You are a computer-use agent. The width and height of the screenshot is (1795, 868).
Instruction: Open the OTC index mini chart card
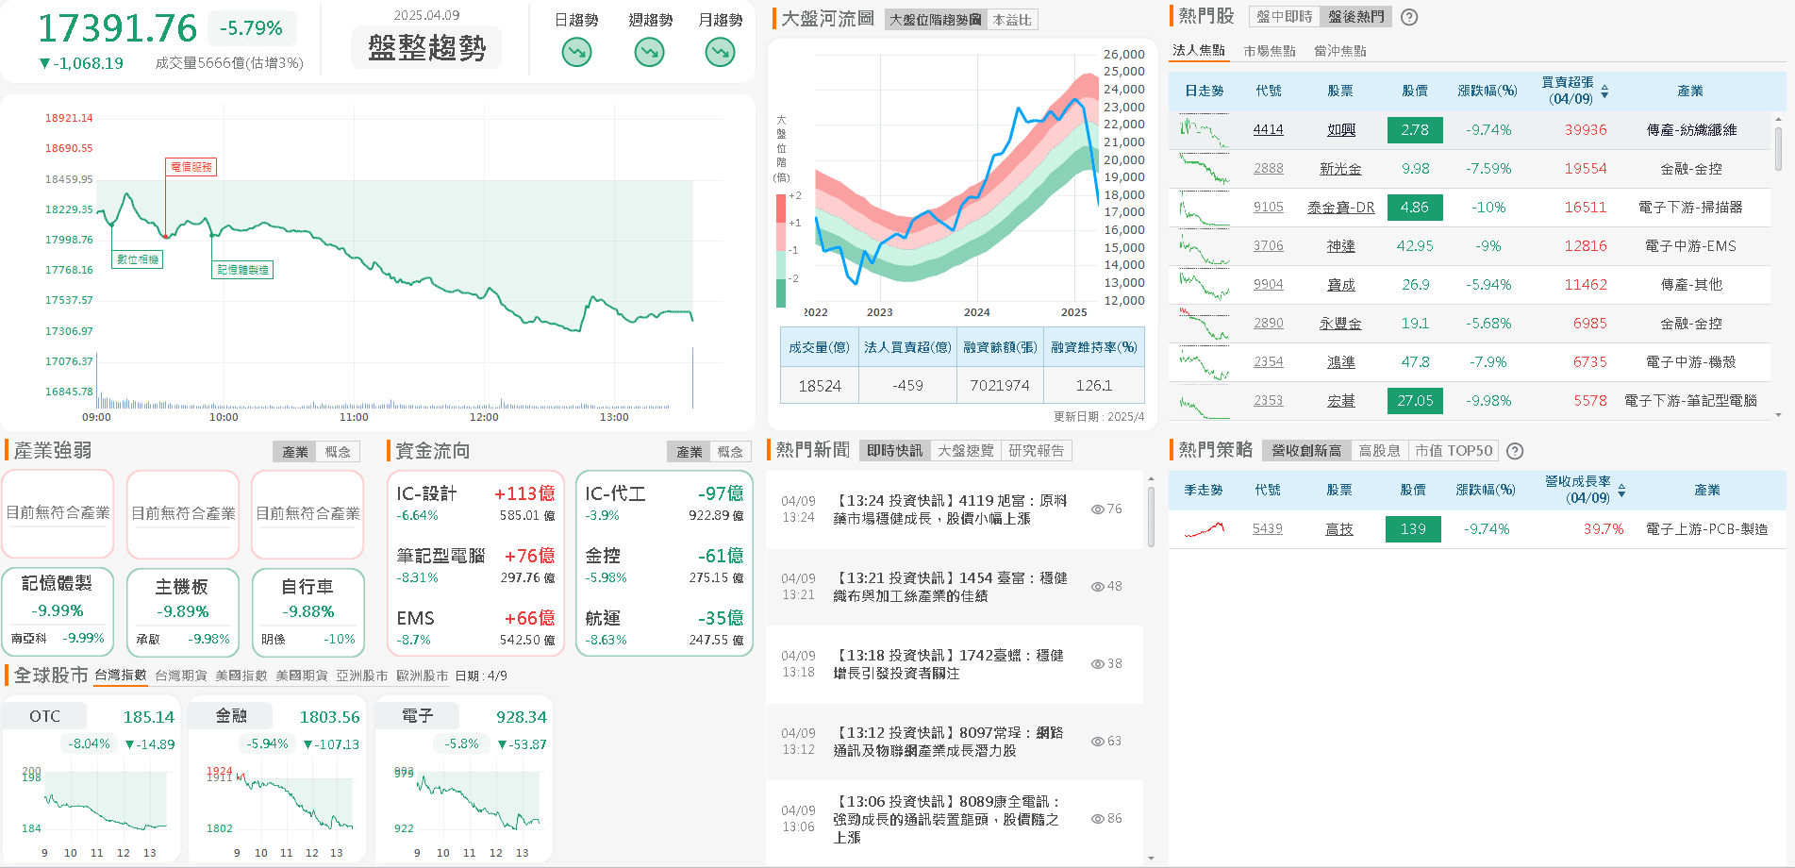(x=91, y=779)
